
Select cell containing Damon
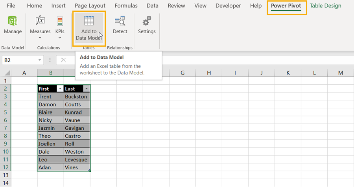[51, 104]
